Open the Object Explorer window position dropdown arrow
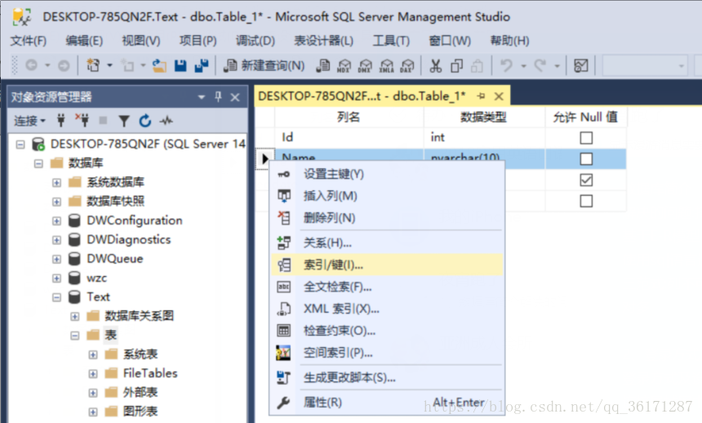Screen dimensions: 702x423 (x=201, y=97)
